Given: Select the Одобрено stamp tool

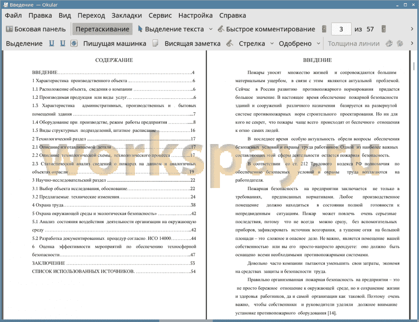Looking at the screenshot, I should click(295, 44).
